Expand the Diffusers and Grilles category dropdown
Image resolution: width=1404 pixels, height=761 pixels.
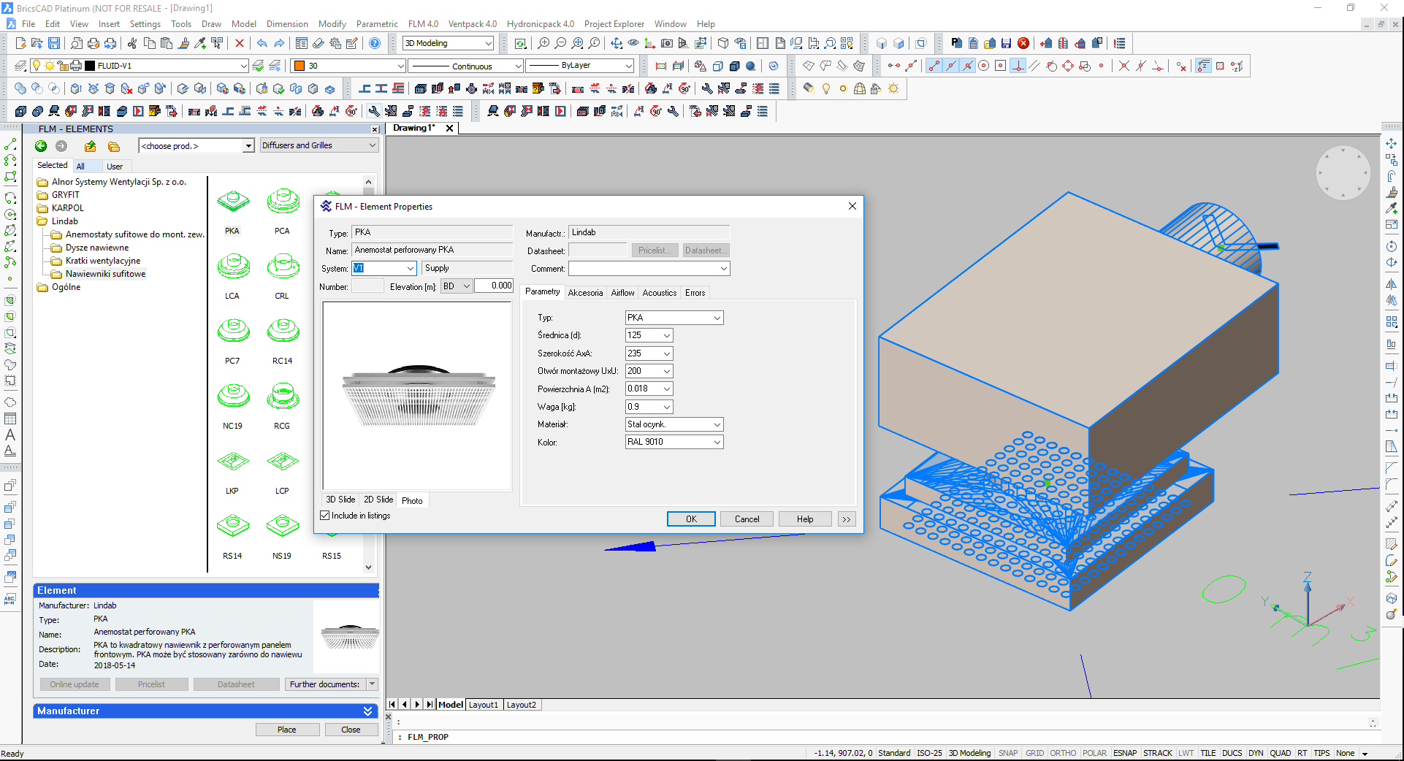372,145
